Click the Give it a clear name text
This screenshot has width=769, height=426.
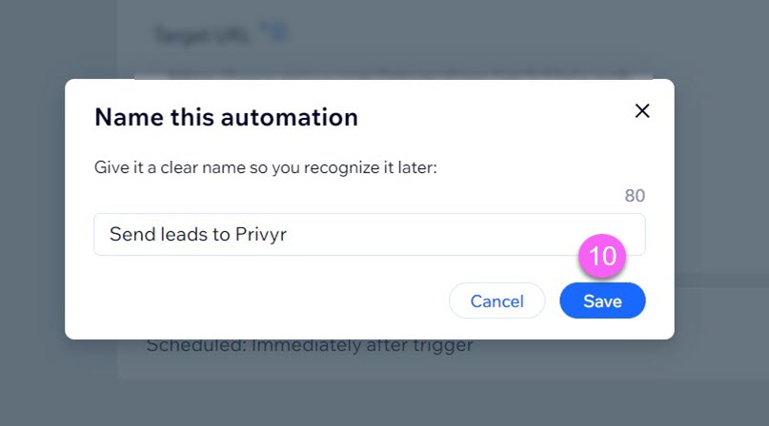click(265, 167)
